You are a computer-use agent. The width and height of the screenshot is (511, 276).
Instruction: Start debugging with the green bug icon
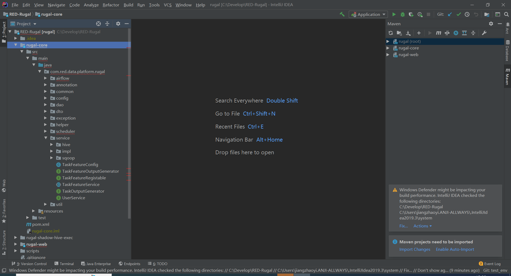coord(403,14)
